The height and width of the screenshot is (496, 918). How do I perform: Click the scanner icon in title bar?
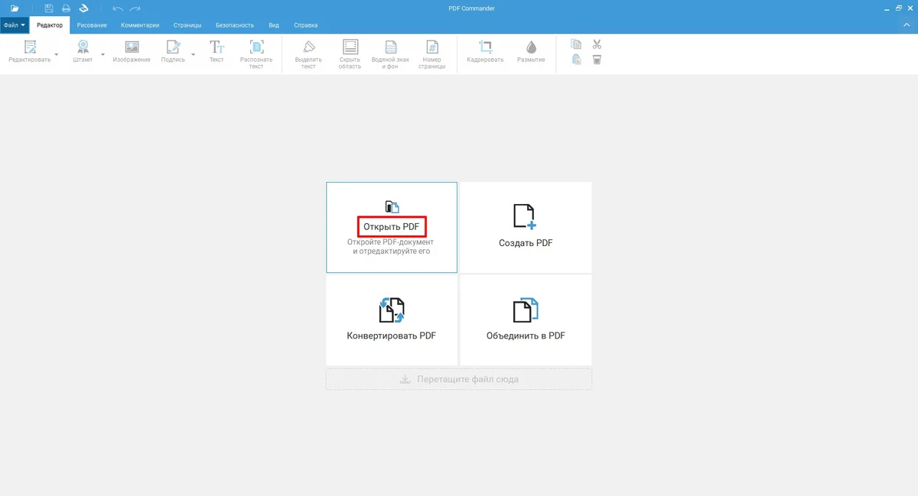coord(84,8)
